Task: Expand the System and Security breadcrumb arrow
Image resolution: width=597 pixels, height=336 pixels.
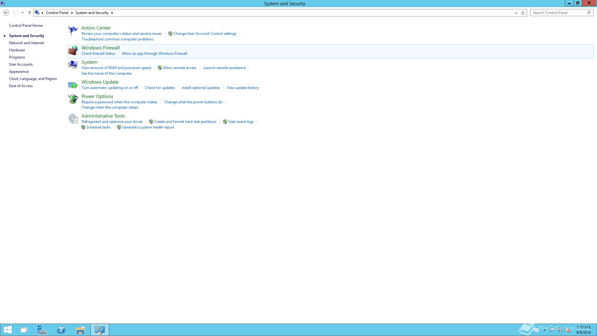Action: [x=112, y=13]
